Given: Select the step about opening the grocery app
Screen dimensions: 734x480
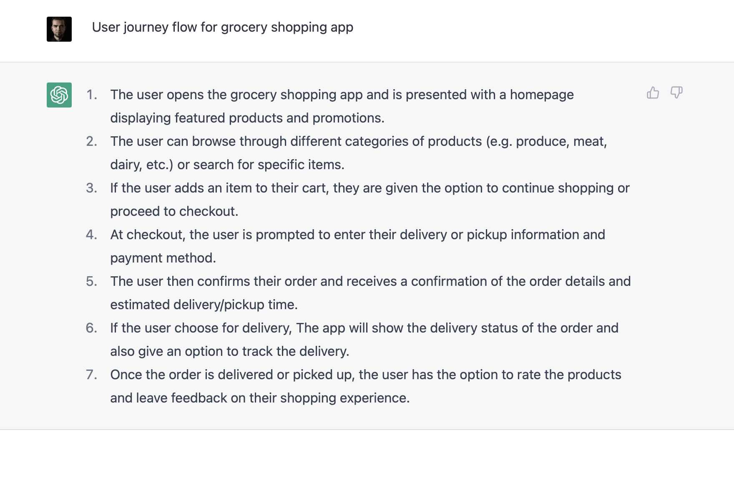Looking at the screenshot, I should pos(342,95).
